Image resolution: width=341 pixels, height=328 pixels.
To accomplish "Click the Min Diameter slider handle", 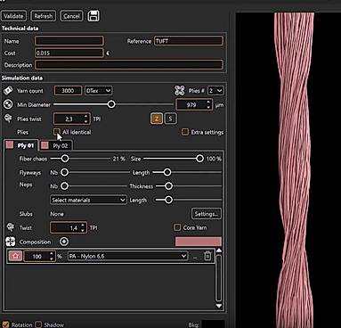I will point(111,104).
